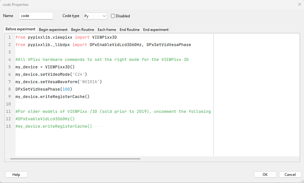This screenshot has height=183, width=304.
Task: Click the Cancel button
Action: [290, 175]
